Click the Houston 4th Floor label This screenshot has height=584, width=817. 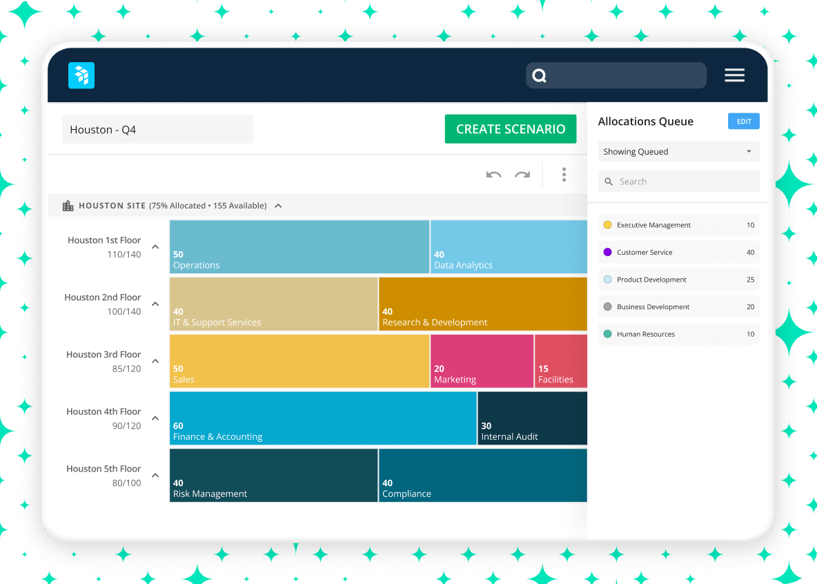[104, 411]
